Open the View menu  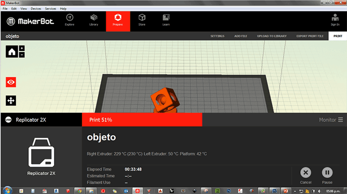point(24,8)
